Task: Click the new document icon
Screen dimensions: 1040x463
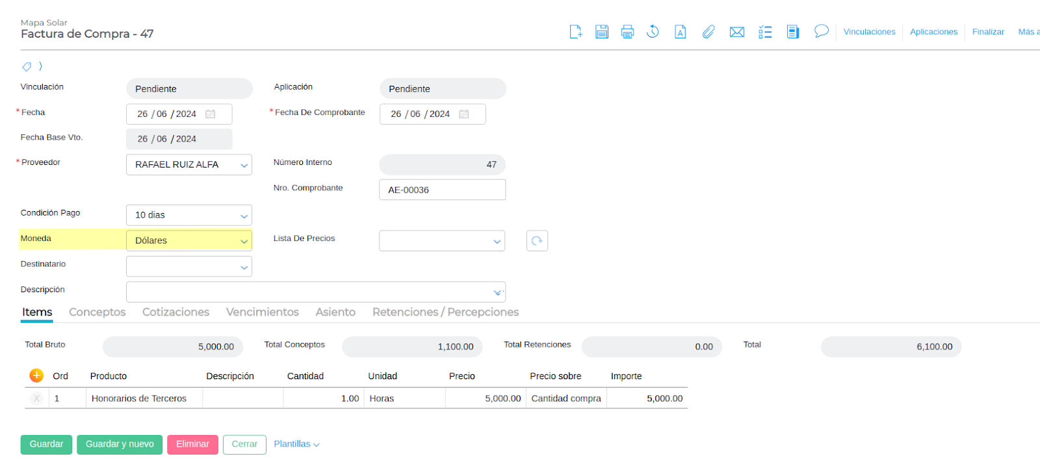Action: [x=575, y=32]
